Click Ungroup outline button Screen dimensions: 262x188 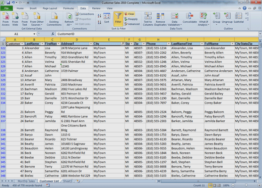227,19
